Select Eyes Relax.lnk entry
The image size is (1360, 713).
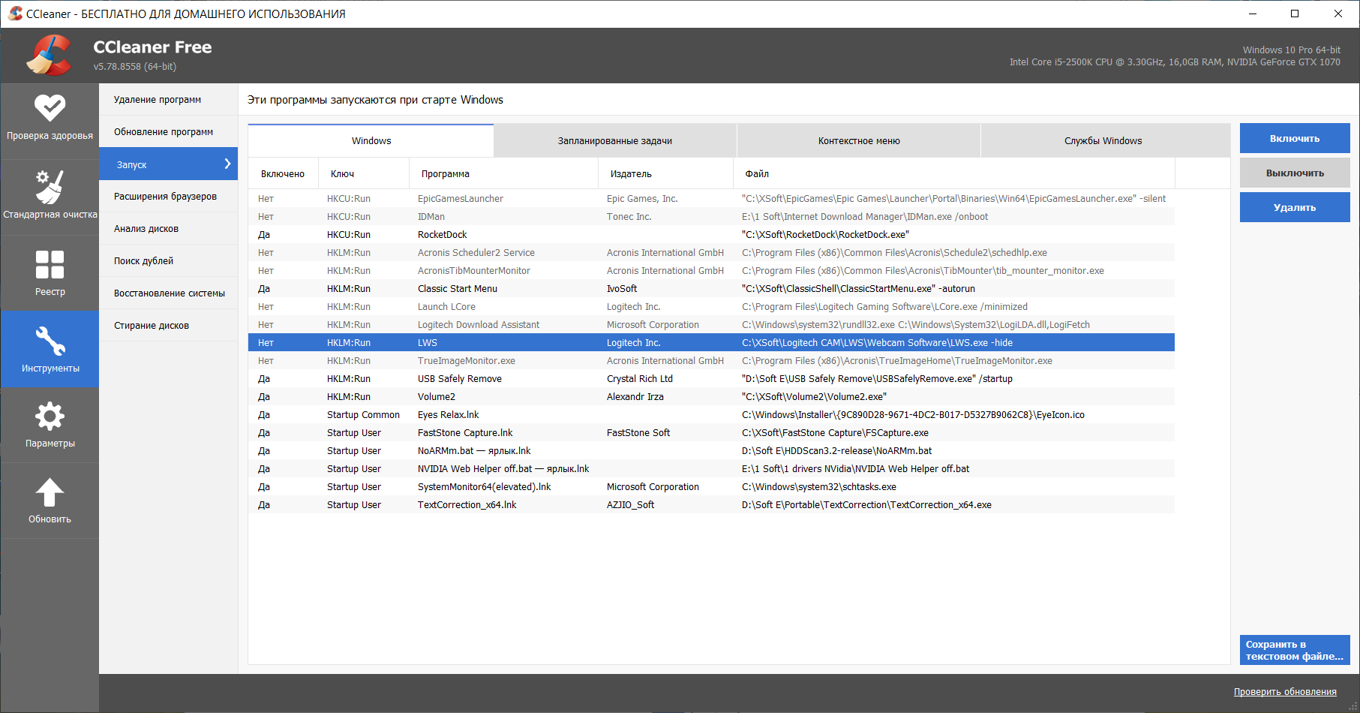tap(711, 415)
